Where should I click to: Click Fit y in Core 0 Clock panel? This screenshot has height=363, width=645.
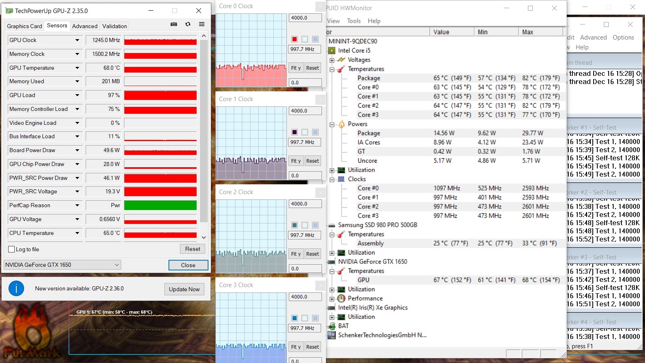tap(296, 68)
